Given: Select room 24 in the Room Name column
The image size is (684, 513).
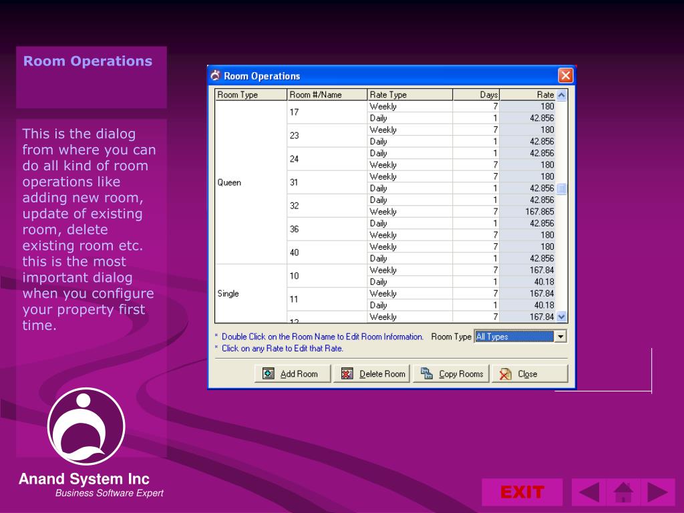Looking at the screenshot, I should coord(327,159).
